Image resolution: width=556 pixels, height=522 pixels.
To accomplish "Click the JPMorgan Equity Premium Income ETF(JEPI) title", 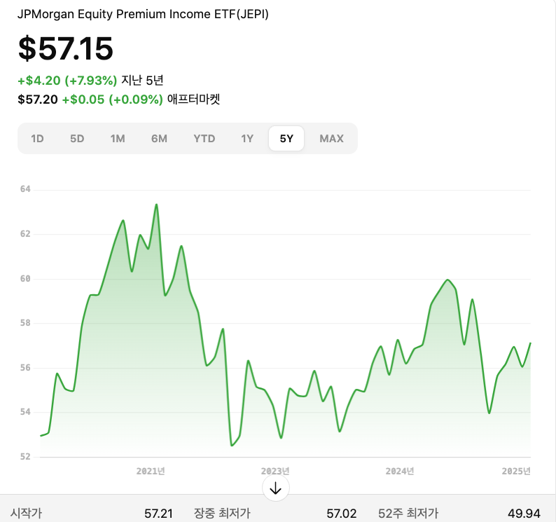I will tap(143, 14).
